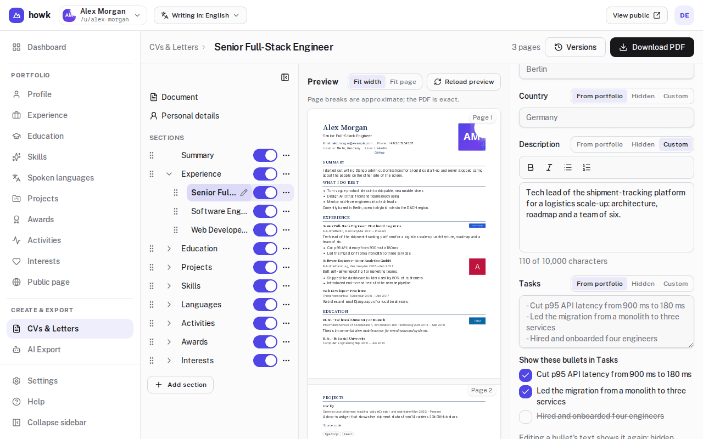Open the Alex Morgan account dropdown
The image size is (703, 439).
pyautogui.click(x=103, y=15)
